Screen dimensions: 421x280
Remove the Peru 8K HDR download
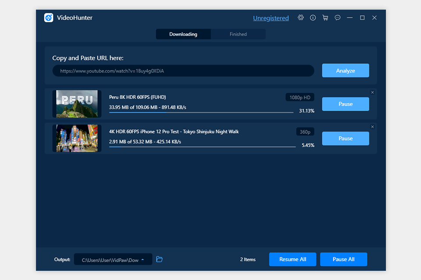click(372, 92)
